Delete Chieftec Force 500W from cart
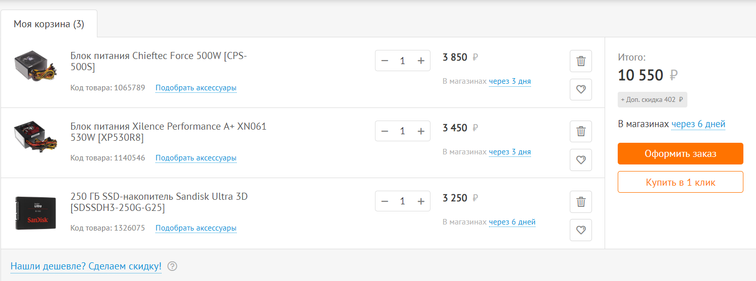The width and height of the screenshot is (756, 281). [580, 61]
